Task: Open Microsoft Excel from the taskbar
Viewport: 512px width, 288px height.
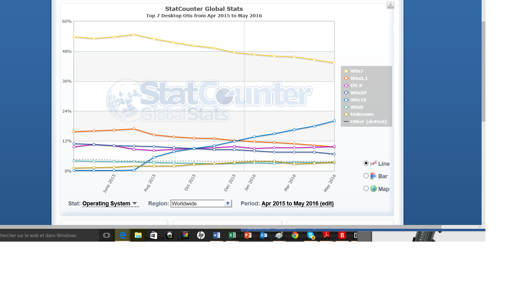Action: [232, 235]
